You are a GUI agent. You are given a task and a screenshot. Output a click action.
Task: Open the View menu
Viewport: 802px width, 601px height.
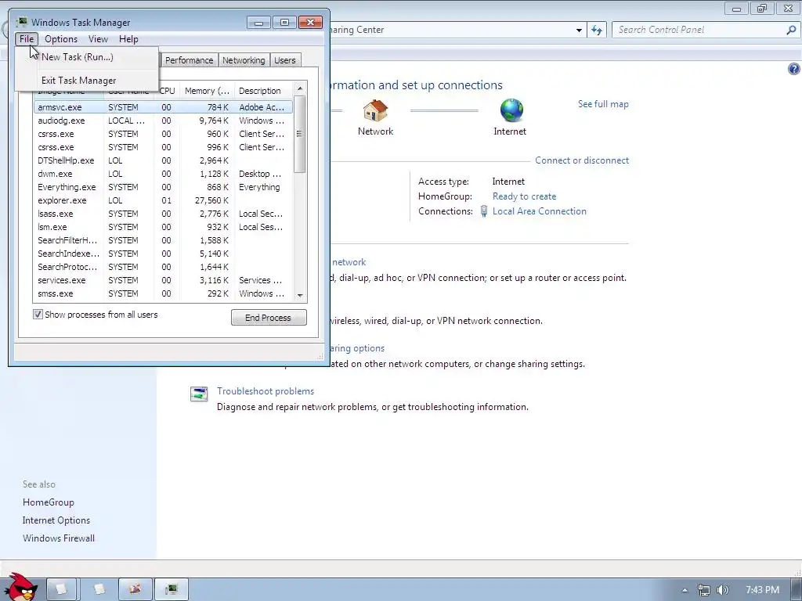(98, 39)
